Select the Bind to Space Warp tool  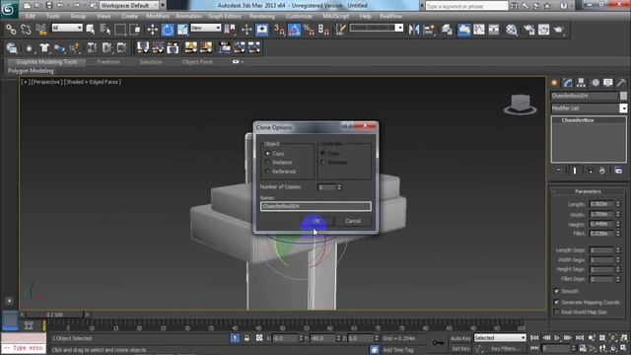pos(41,30)
